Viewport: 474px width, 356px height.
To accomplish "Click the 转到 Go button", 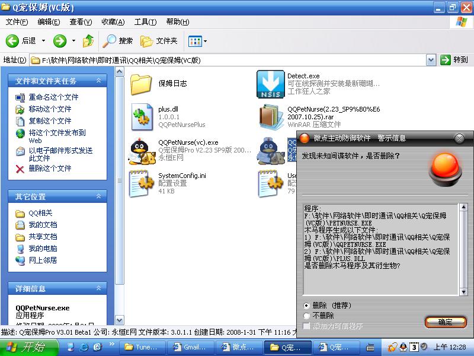I will tap(454, 61).
